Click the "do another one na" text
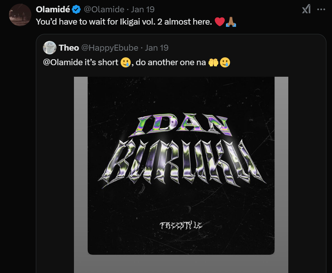Image resolution: width=332 pixels, height=273 pixels. 171,62
